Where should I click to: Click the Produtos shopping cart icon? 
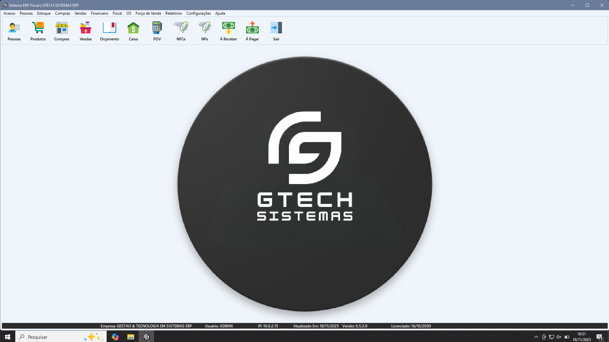(38, 28)
